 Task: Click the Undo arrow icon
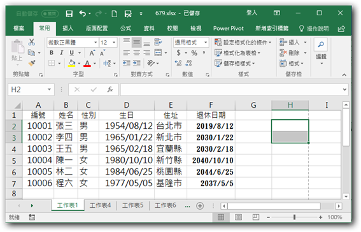tap(83, 13)
